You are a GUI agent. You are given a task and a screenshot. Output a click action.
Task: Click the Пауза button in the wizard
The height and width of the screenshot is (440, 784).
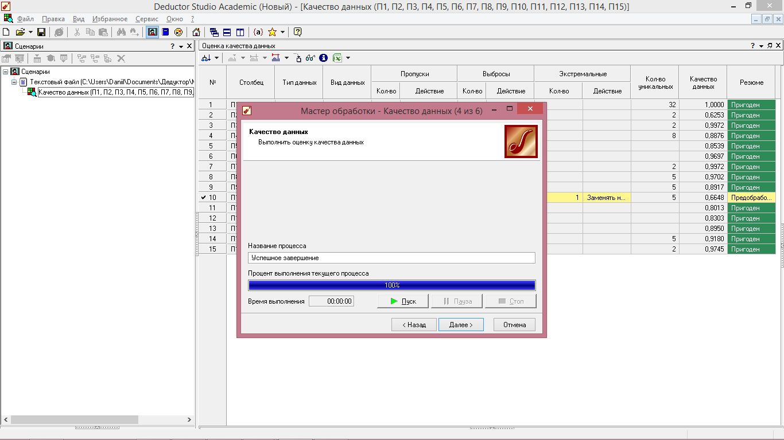click(457, 301)
